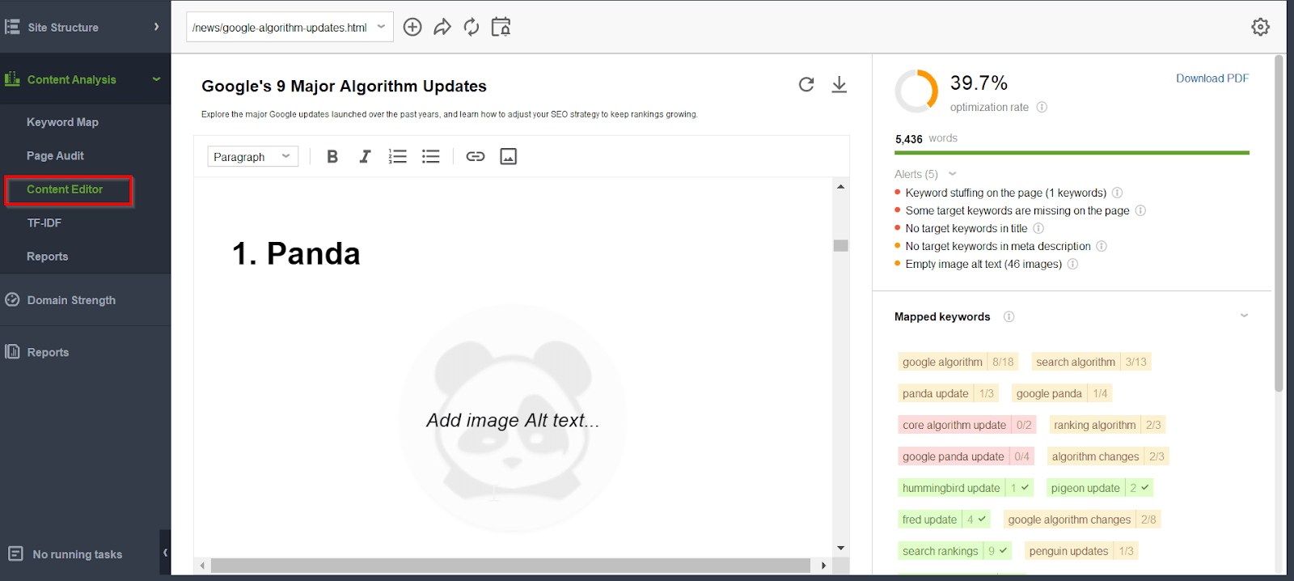Collapse the Alerts (5) section
1294x581 pixels.
point(953,174)
